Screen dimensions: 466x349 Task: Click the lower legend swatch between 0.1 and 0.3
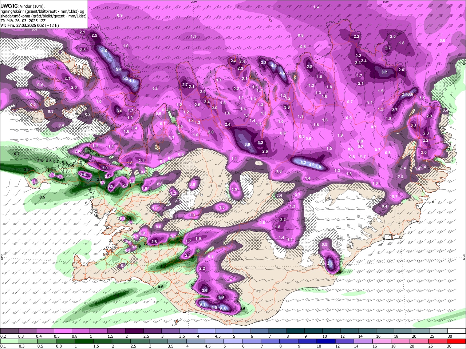[x=9, y=341]
